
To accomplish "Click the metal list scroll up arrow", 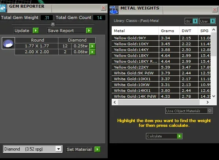I will [214, 30].
